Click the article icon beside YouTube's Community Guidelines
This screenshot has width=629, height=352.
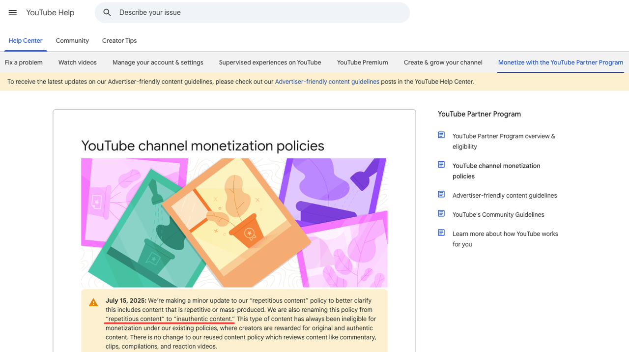point(441,213)
